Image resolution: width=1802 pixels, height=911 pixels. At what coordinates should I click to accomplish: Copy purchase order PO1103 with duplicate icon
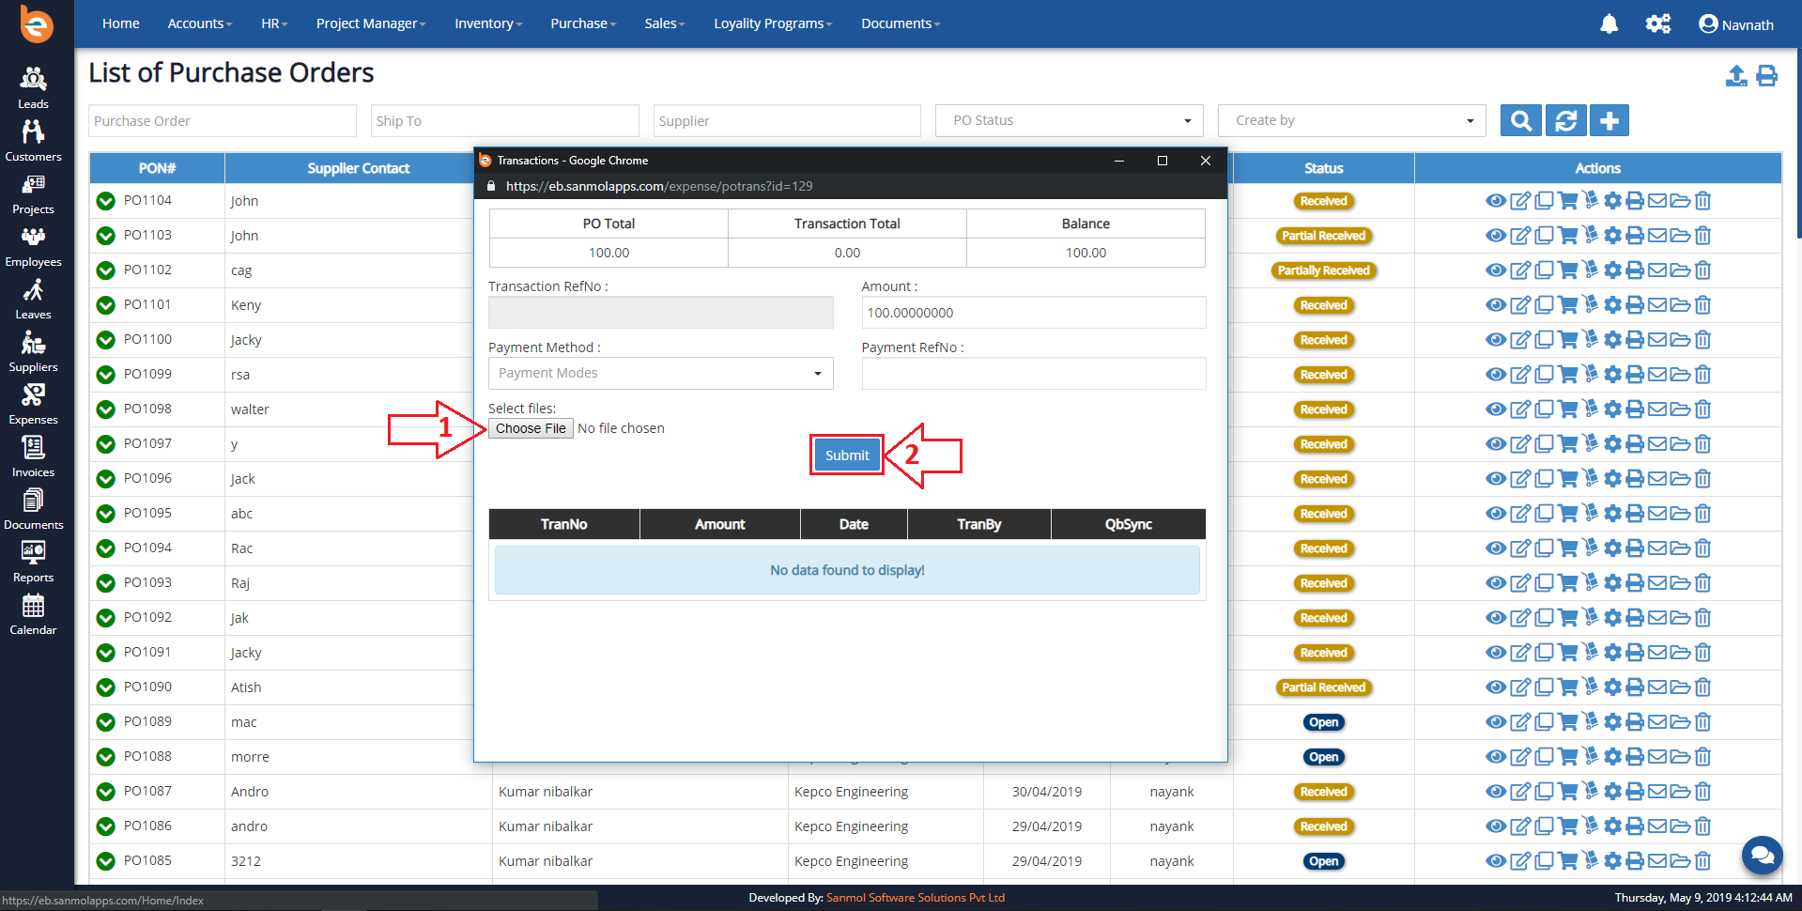1544,236
